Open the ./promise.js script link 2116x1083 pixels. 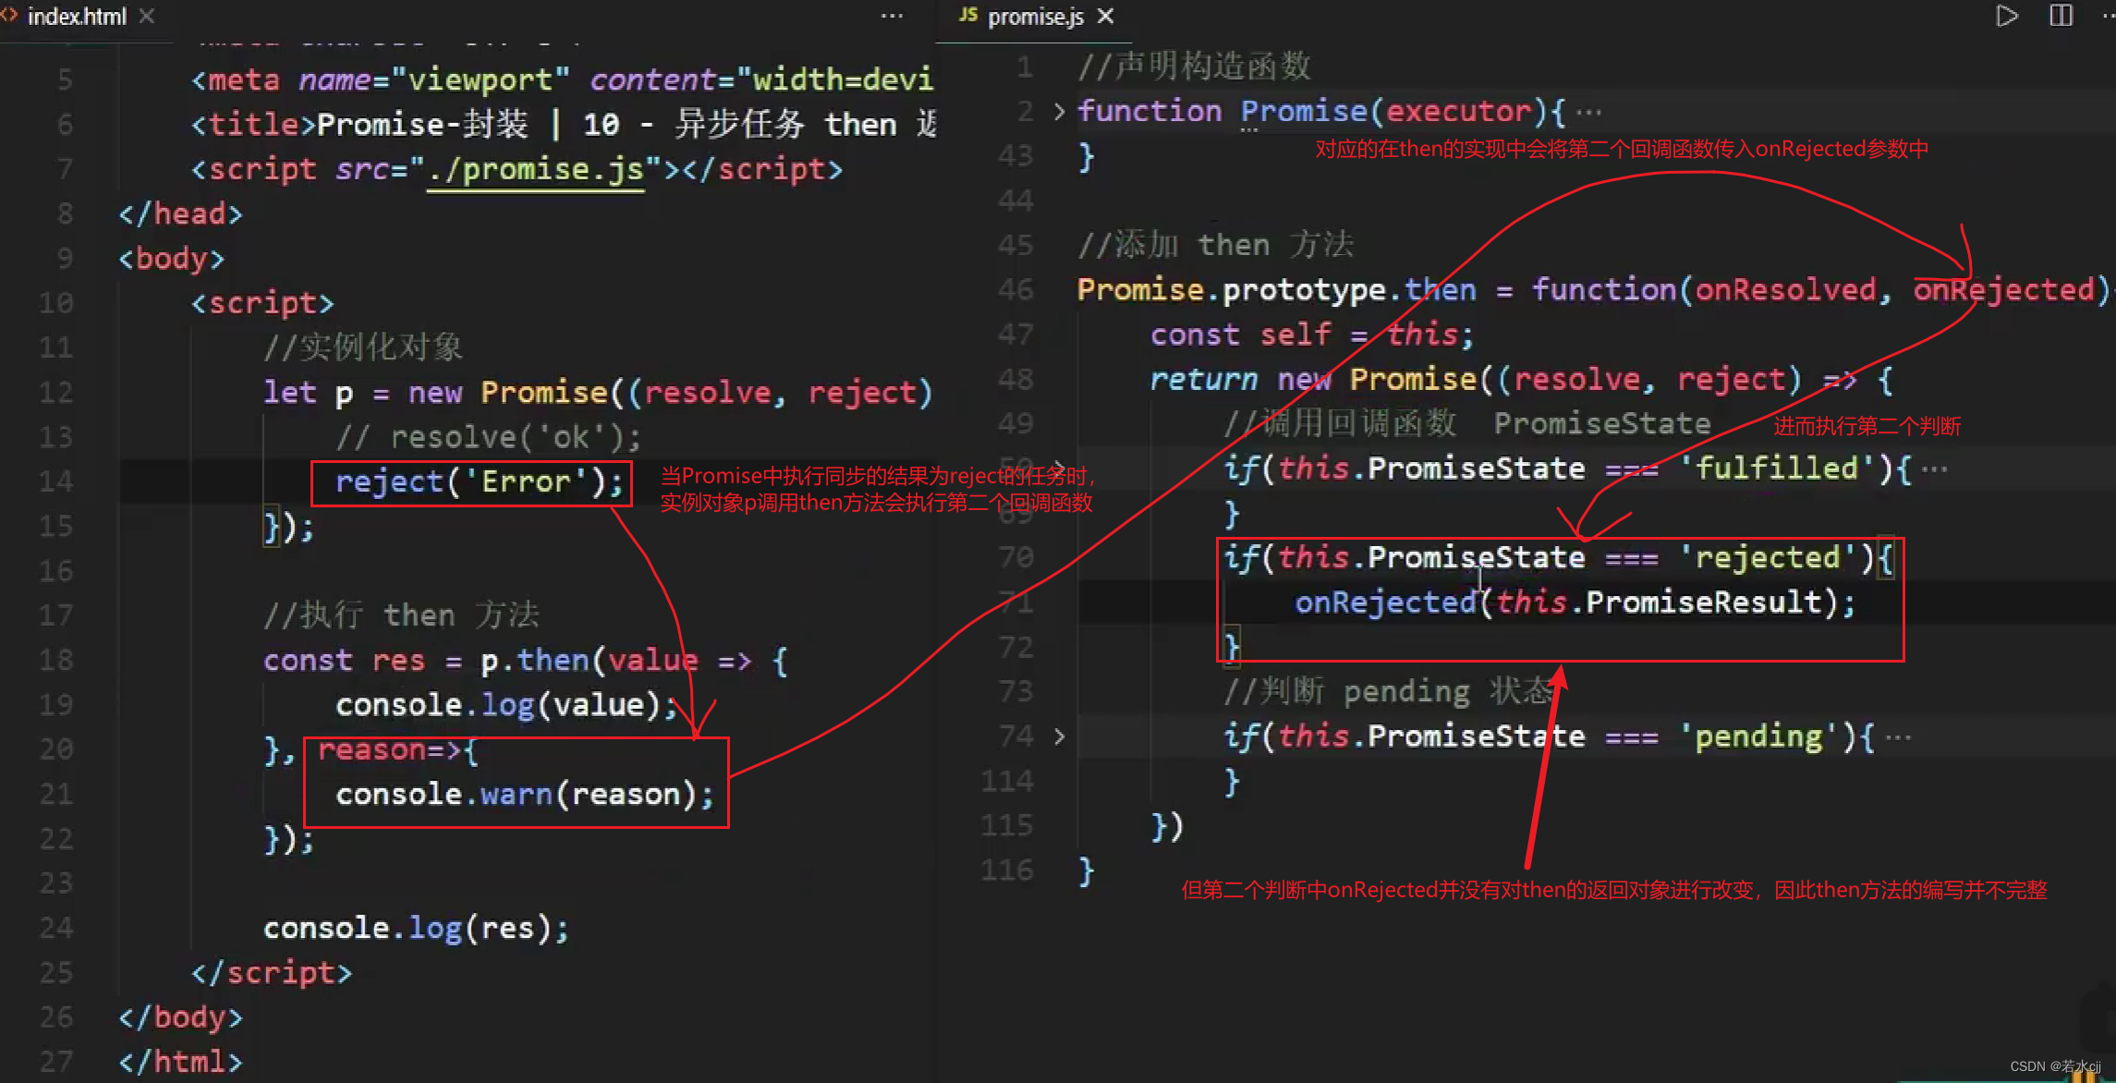tap(535, 170)
